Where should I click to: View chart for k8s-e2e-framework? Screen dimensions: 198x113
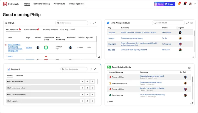click(87, 95)
